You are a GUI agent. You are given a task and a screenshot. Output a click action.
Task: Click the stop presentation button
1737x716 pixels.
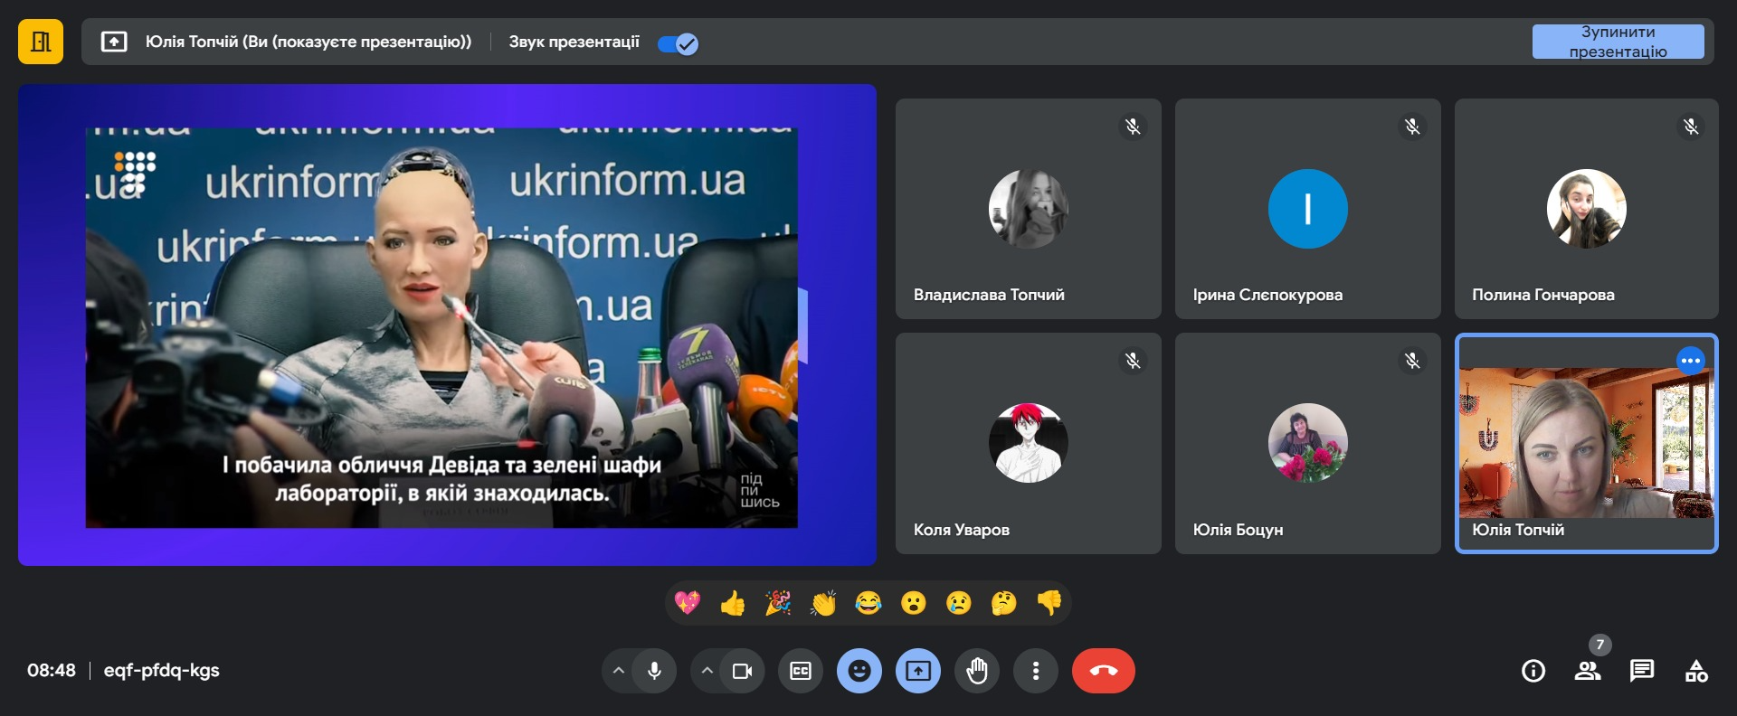[x=1617, y=42]
